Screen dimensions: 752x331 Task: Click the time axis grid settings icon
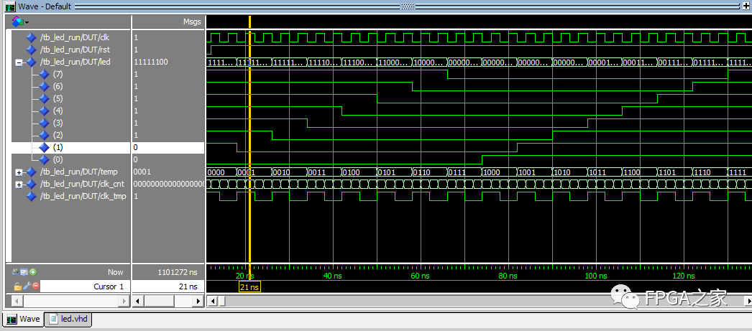pos(24,273)
